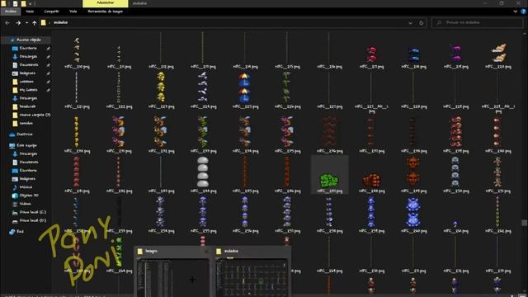Click the Properties icon in quick access toolbar
Viewport: 528px width, 297px height.
click(x=16, y=3)
